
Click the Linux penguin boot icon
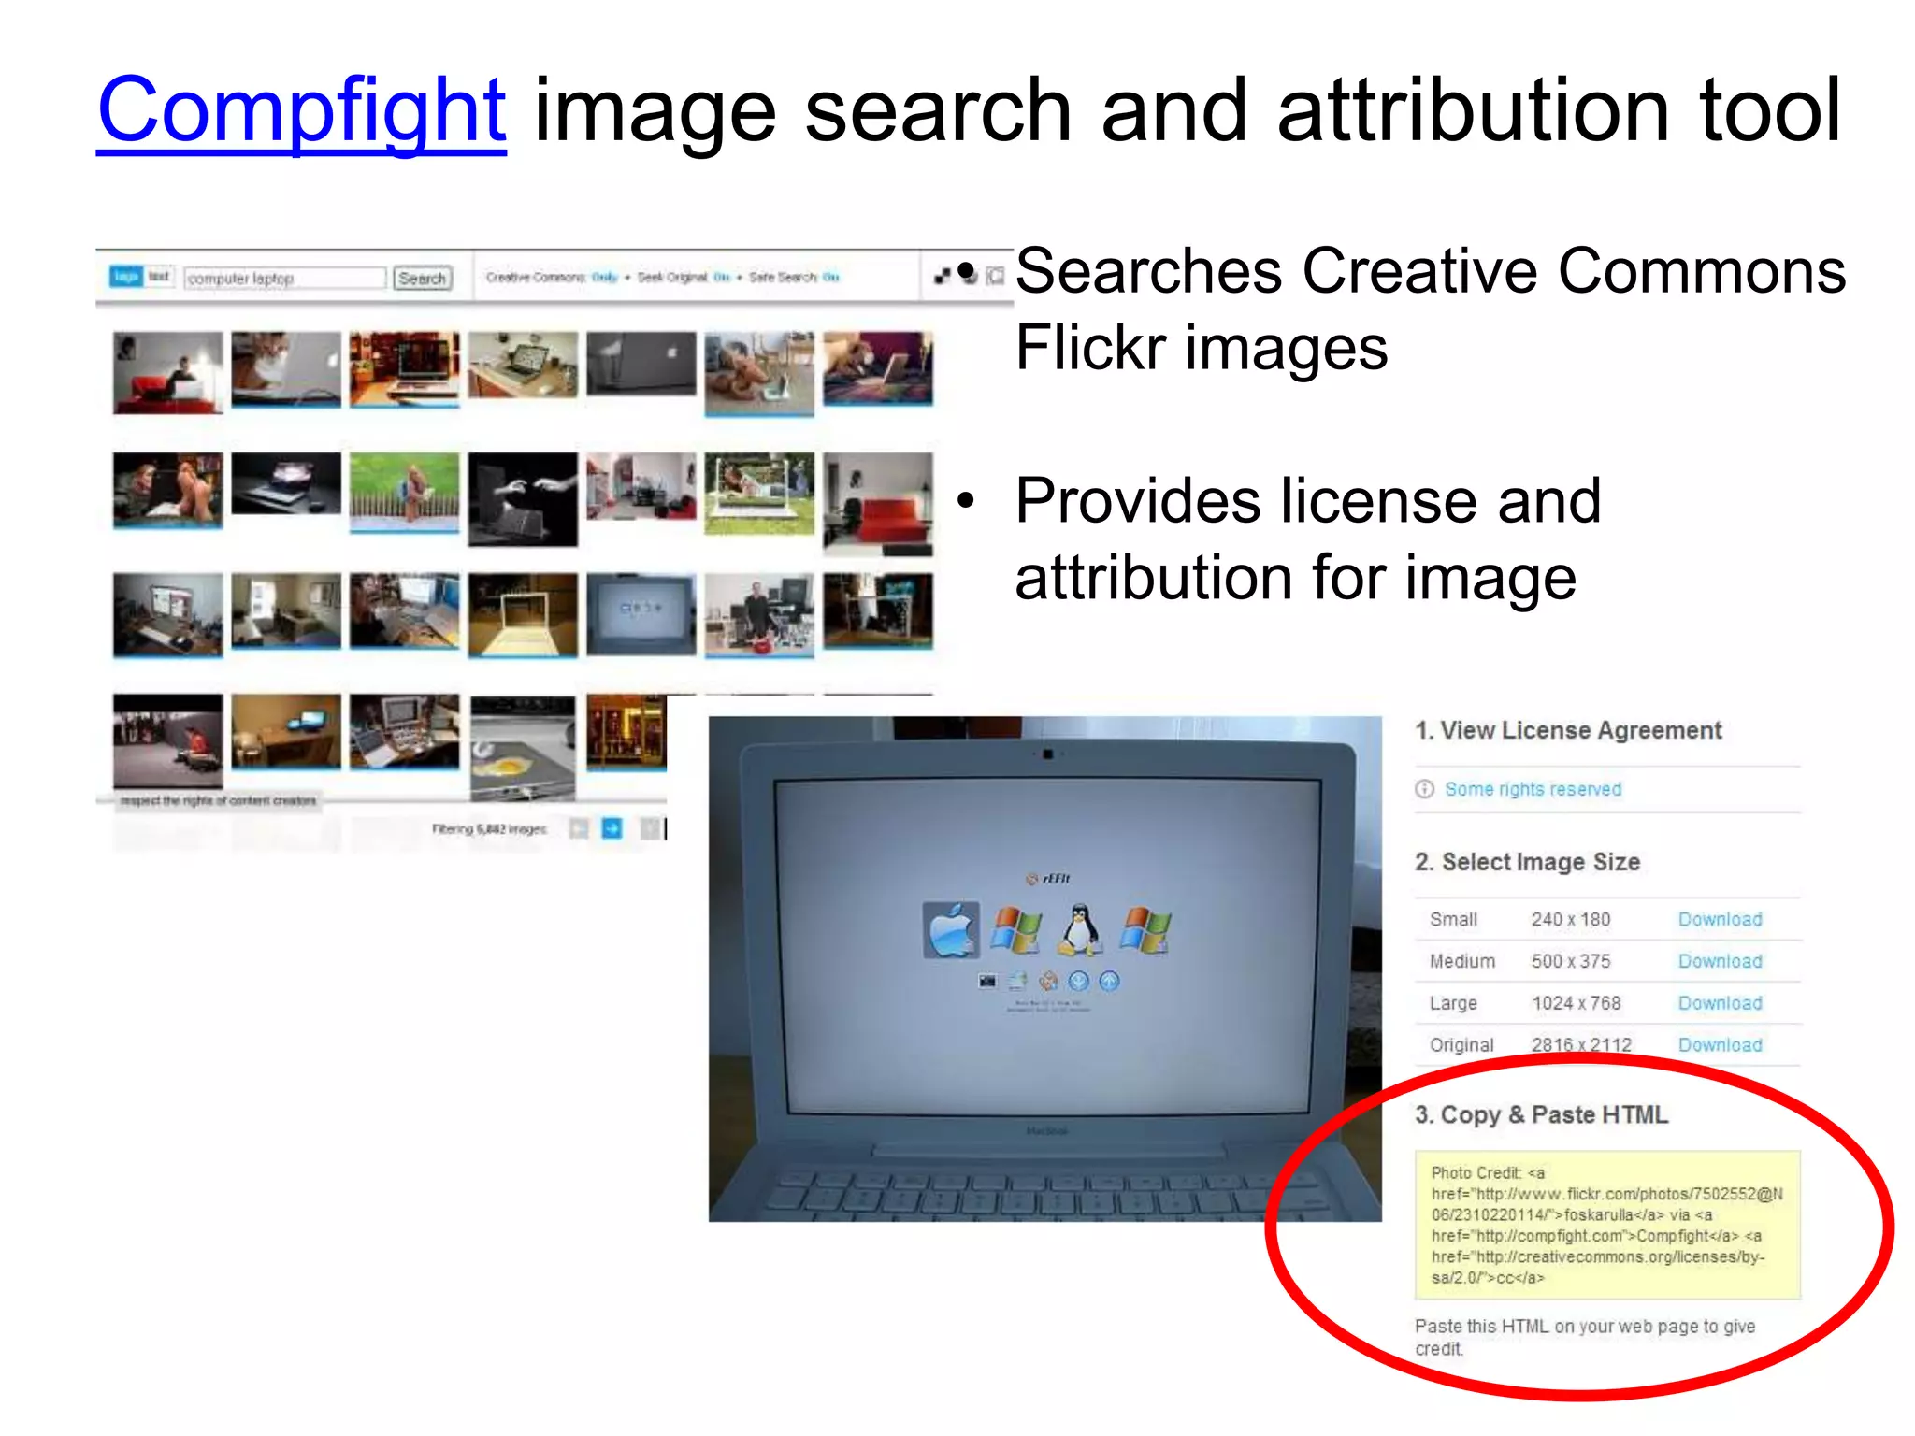[1080, 930]
